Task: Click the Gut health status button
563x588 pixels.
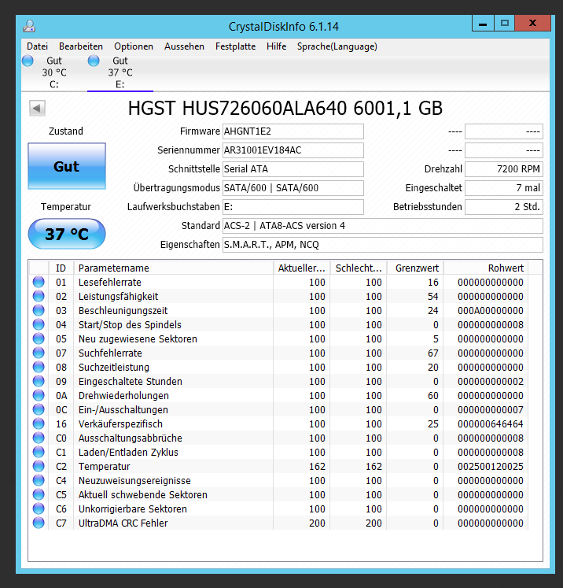Action: pyautogui.click(x=67, y=166)
